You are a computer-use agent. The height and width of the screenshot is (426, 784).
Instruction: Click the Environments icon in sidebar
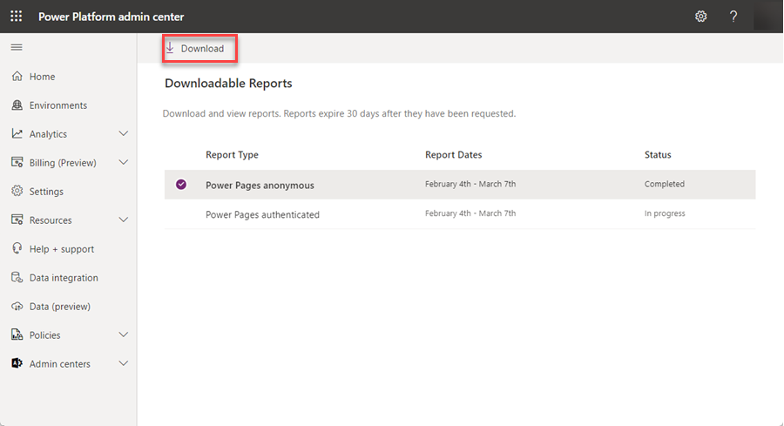(17, 105)
